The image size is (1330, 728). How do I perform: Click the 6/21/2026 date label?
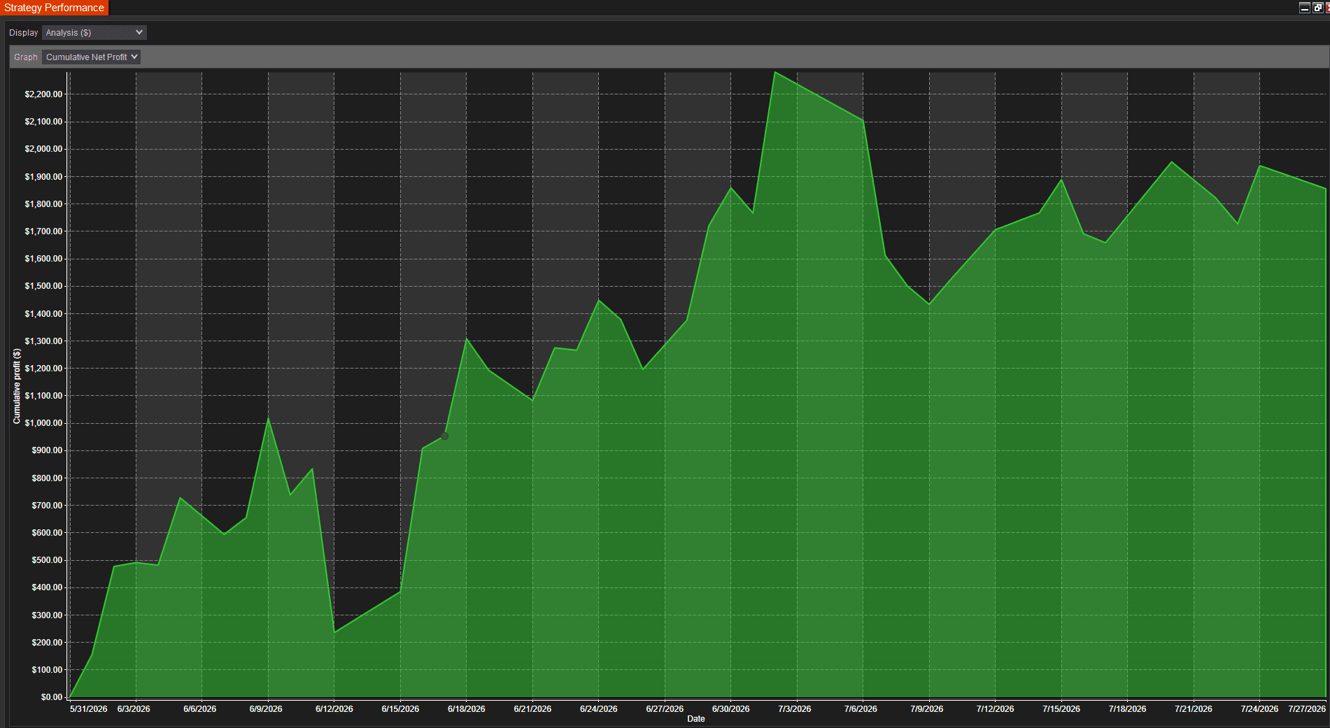[532, 709]
